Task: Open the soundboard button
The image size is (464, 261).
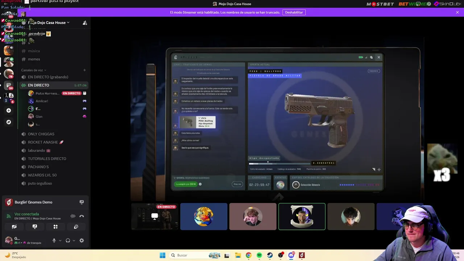Action: point(76,227)
